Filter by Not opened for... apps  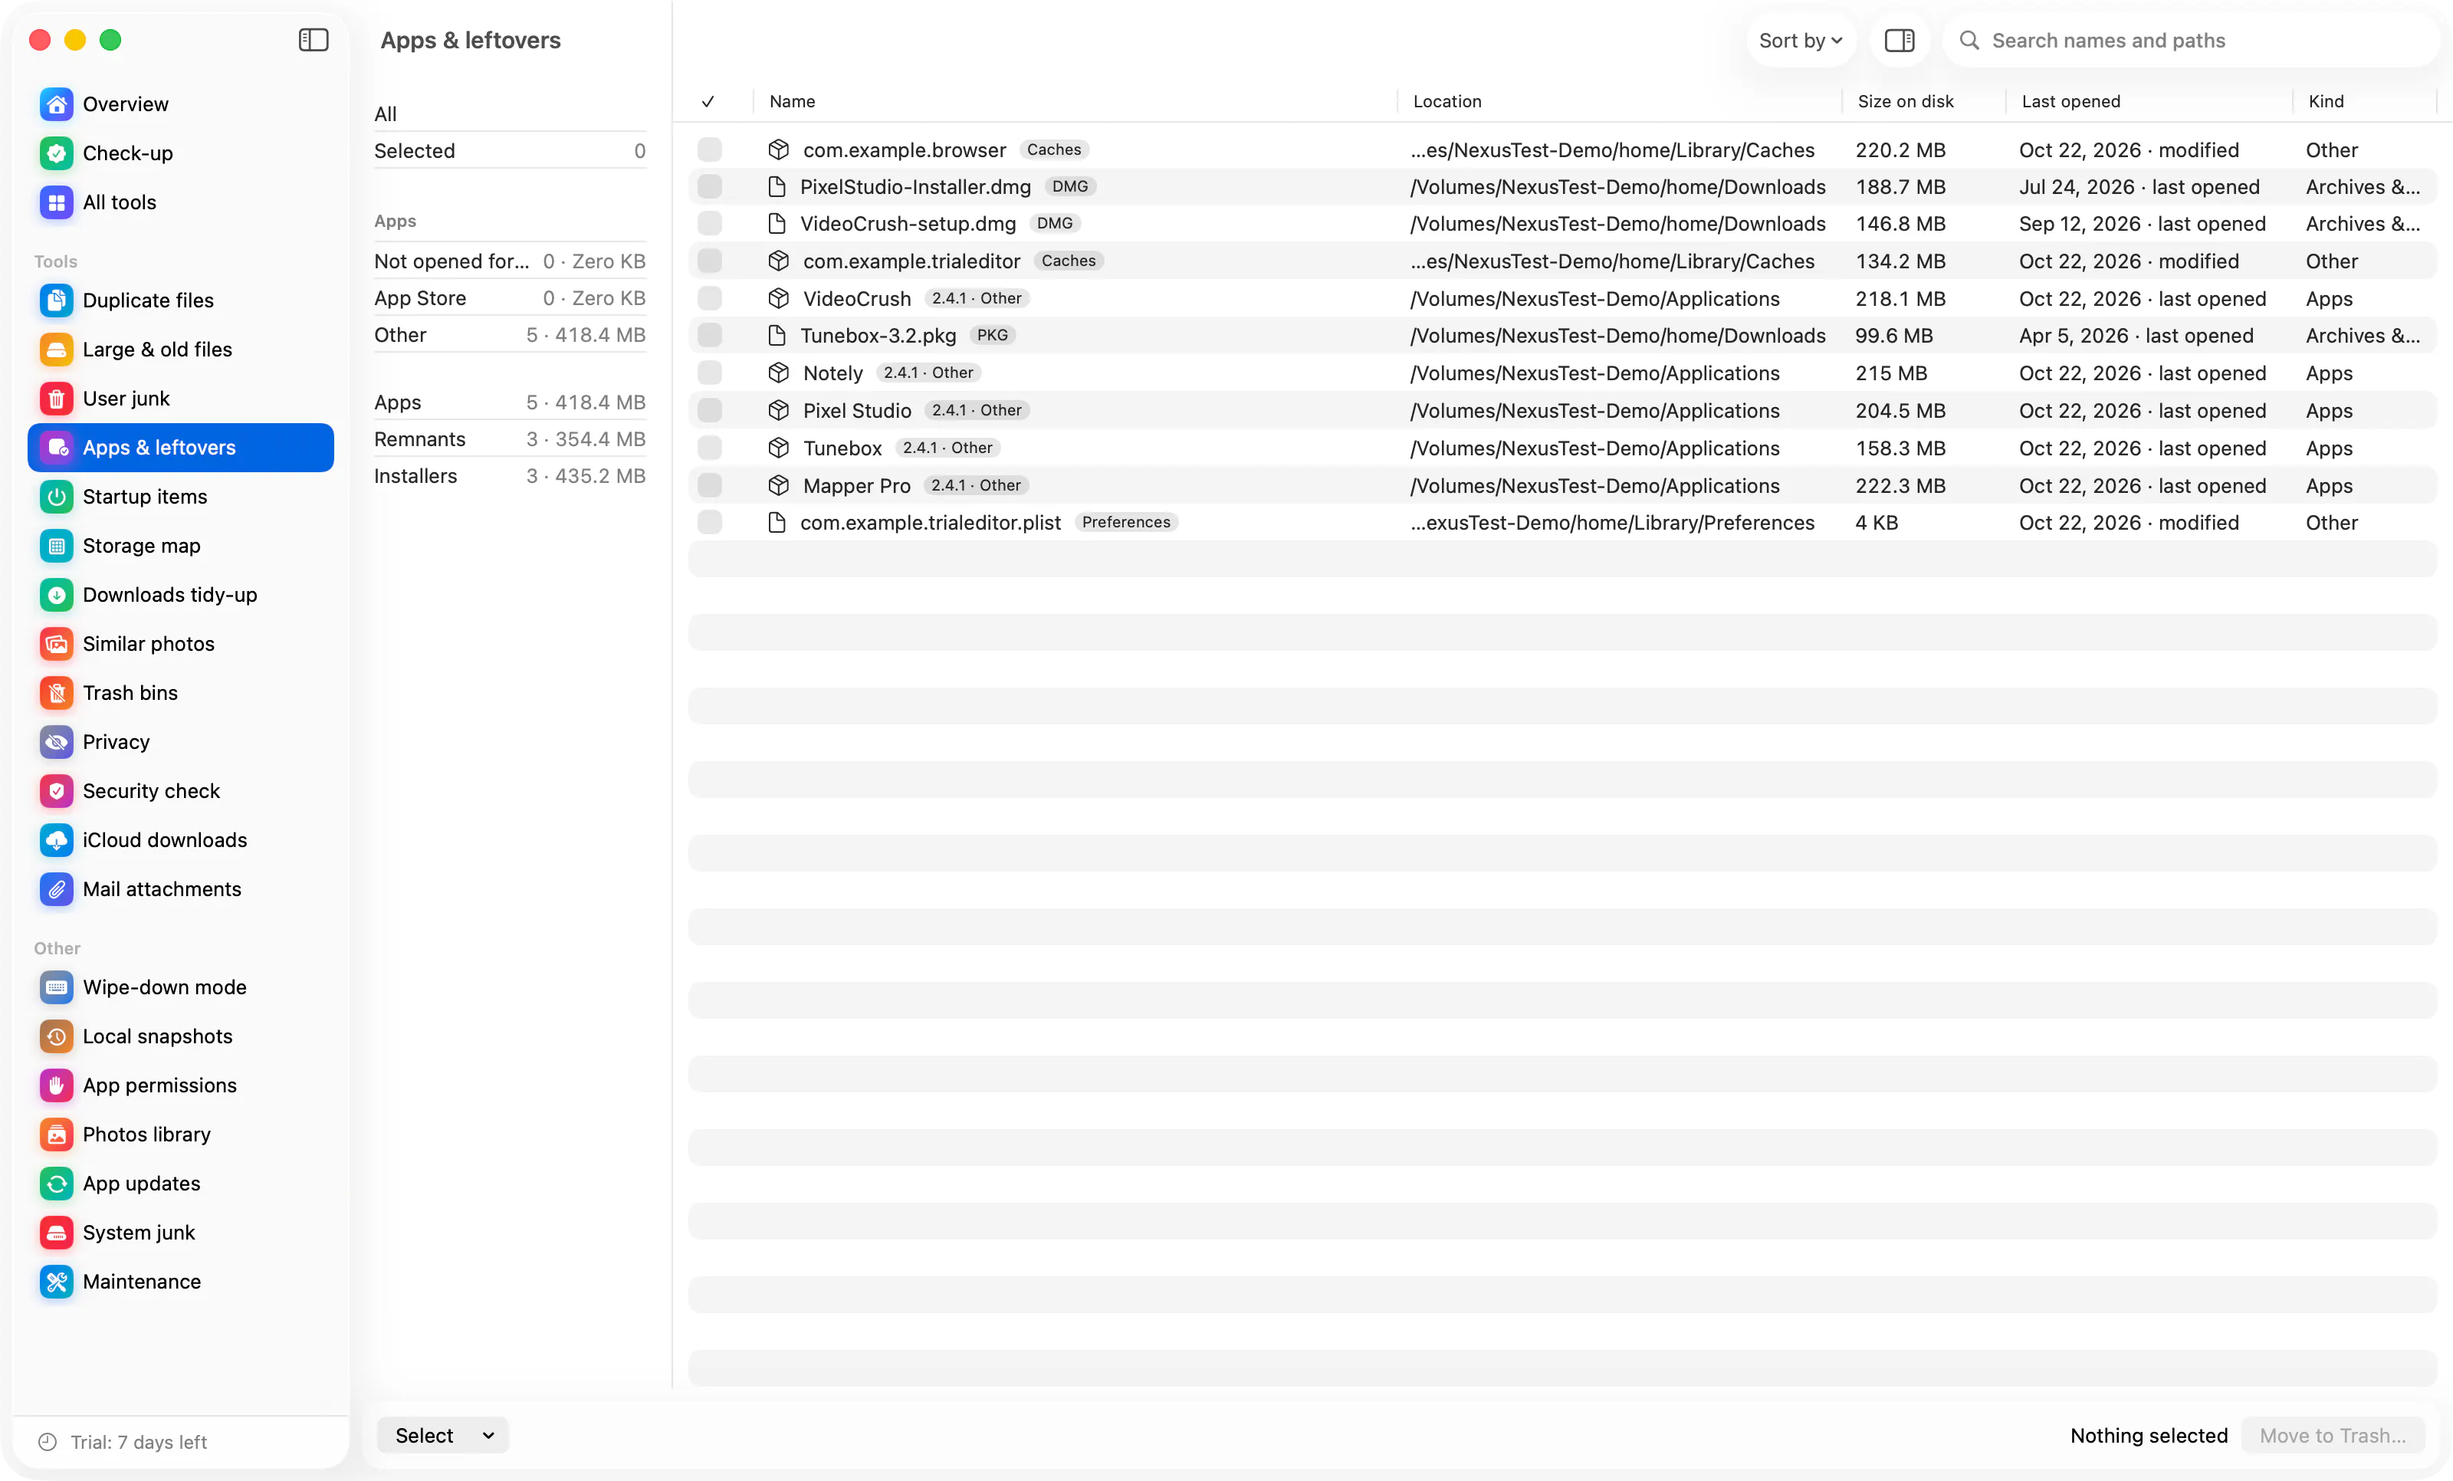pos(510,261)
